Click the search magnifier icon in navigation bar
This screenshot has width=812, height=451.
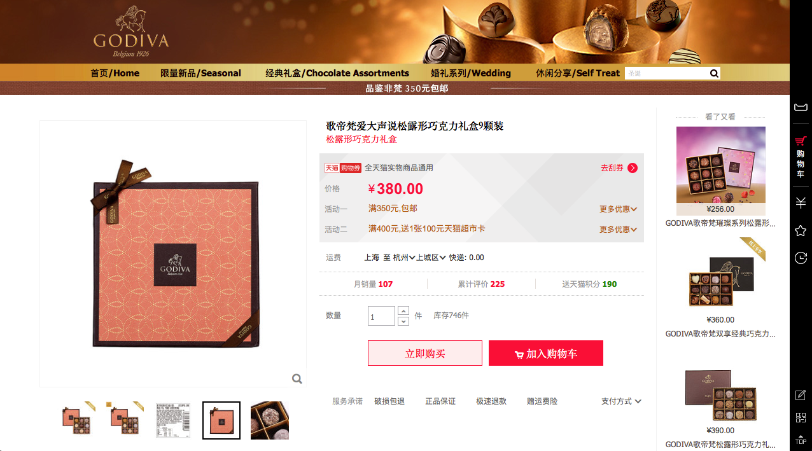(714, 73)
